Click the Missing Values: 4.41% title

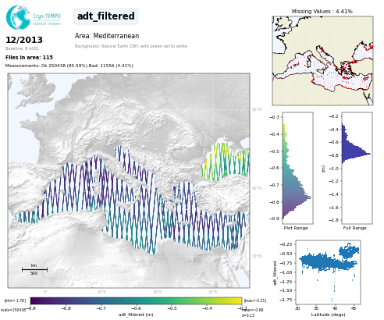coord(322,11)
